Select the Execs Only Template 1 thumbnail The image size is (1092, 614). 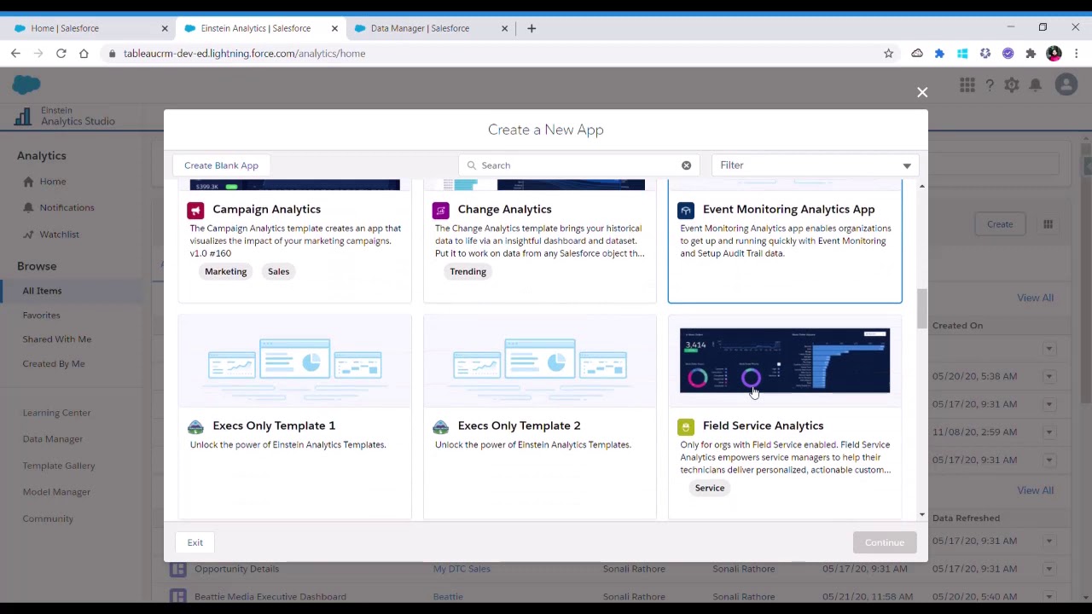(x=295, y=362)
